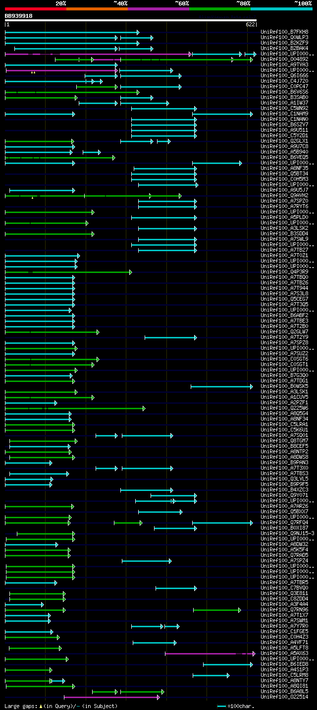Screen dimensions: 317x710
Task: Select the UniRef100_Q6I666 label
Action: [284, 76]
